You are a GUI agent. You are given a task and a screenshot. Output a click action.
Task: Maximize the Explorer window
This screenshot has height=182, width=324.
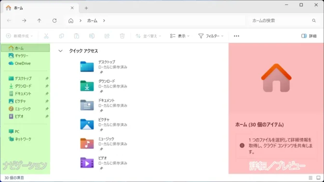click(x=301, y=5)
